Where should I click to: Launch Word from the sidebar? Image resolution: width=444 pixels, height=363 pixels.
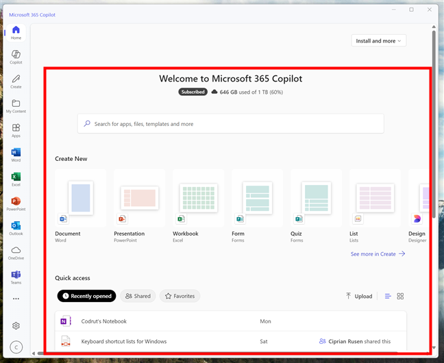coord(16,155)
